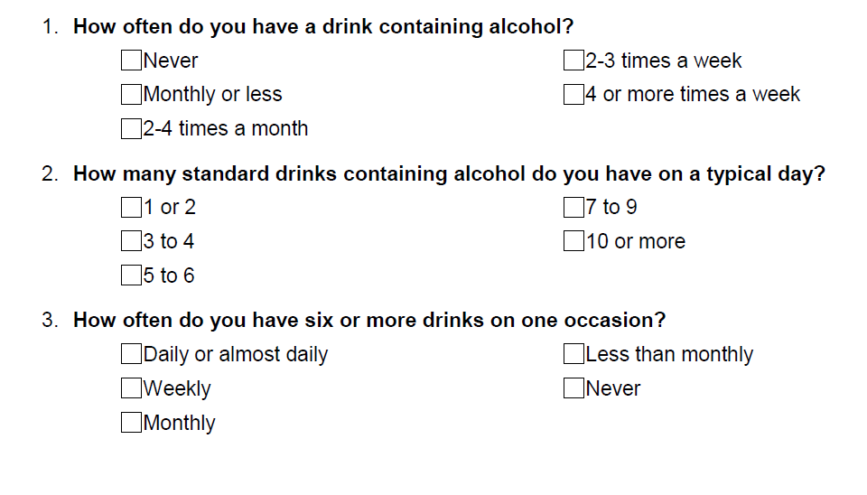867x495 pixels.
Task: Check Never for how often you drink alcohol
Action: pyautogui.click(x=132, y=61)
